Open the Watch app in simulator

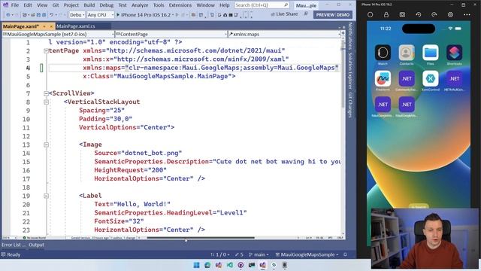[x=383, y=53]
